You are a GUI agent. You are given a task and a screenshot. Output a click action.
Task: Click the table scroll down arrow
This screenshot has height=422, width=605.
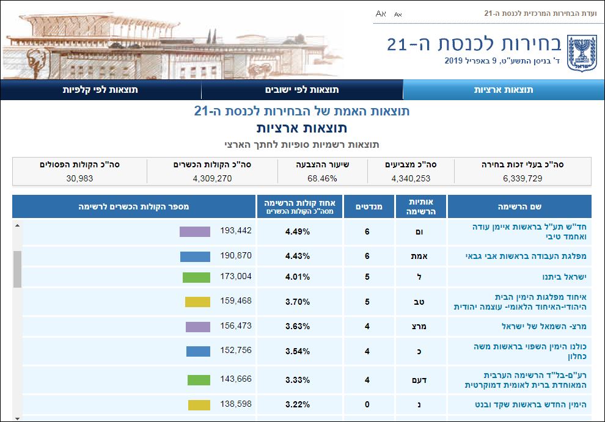pos(17,418)
